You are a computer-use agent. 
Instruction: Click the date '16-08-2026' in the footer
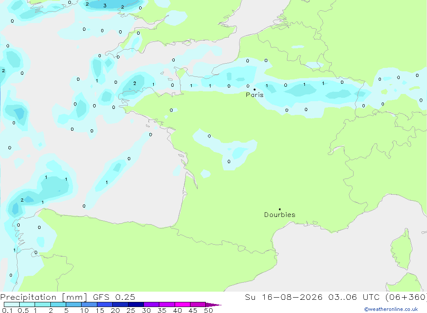pos(292,297)
